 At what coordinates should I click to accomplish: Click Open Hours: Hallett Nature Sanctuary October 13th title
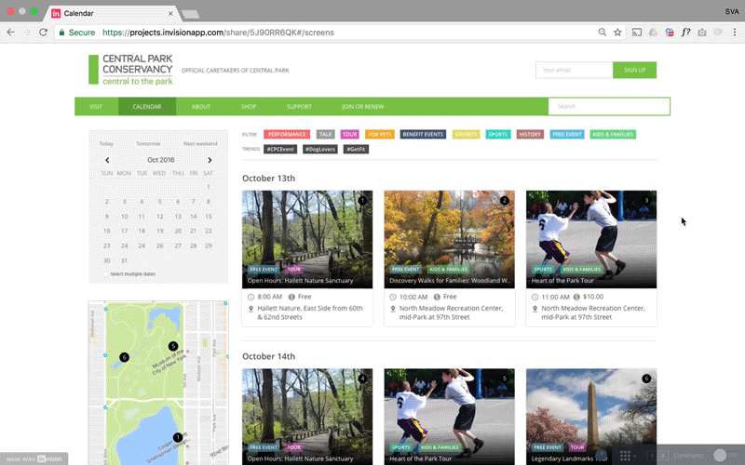click(x=300, y=281)
